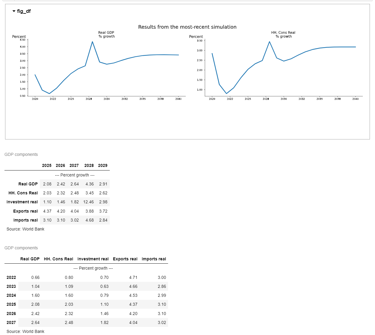Click the Percent axis label on left chart
The height and width of the screenshot is (335, 375).
tap(19, 36)
